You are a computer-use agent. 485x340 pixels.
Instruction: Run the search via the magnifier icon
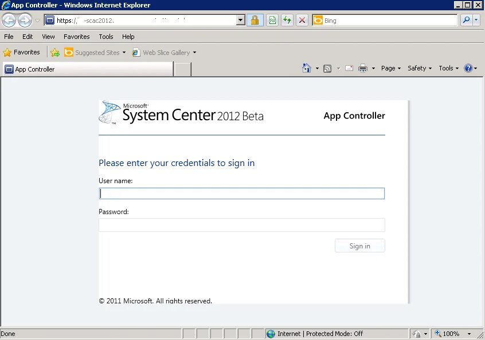466,21
